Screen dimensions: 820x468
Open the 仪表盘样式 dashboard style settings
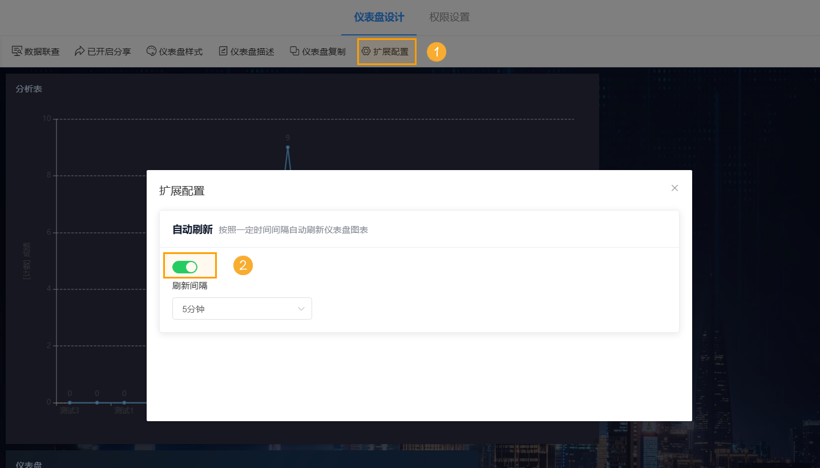(x=175, y=51)
